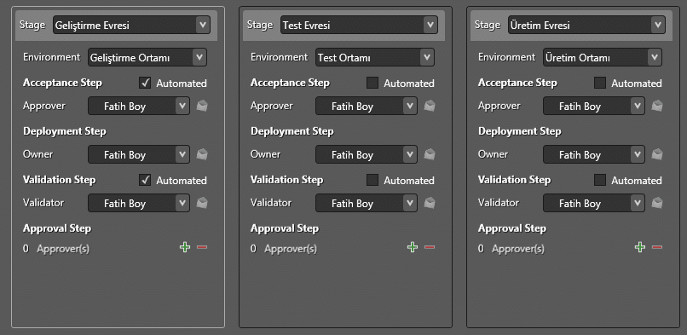Click 'Deployment Step' heading in Geliştirme Evresi
The height and width of the screenshot is (335, 687).
click(65, 131)
